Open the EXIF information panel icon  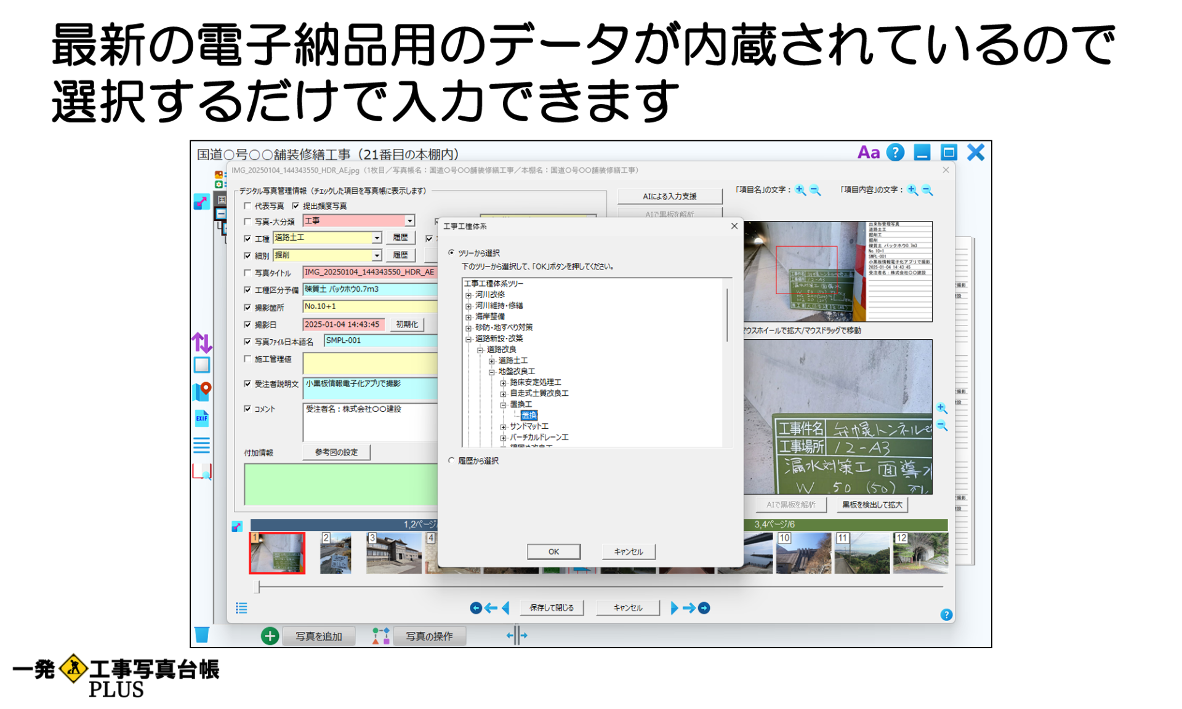201,419
